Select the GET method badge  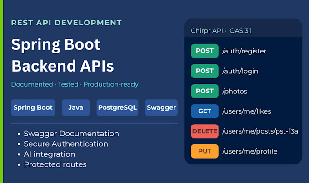(204, 111)
